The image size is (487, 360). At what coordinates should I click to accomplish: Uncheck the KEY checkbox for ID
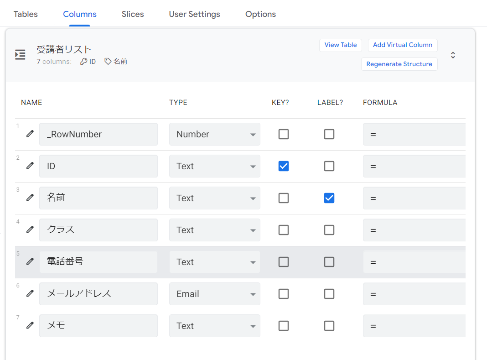click(x=284, y=166)
